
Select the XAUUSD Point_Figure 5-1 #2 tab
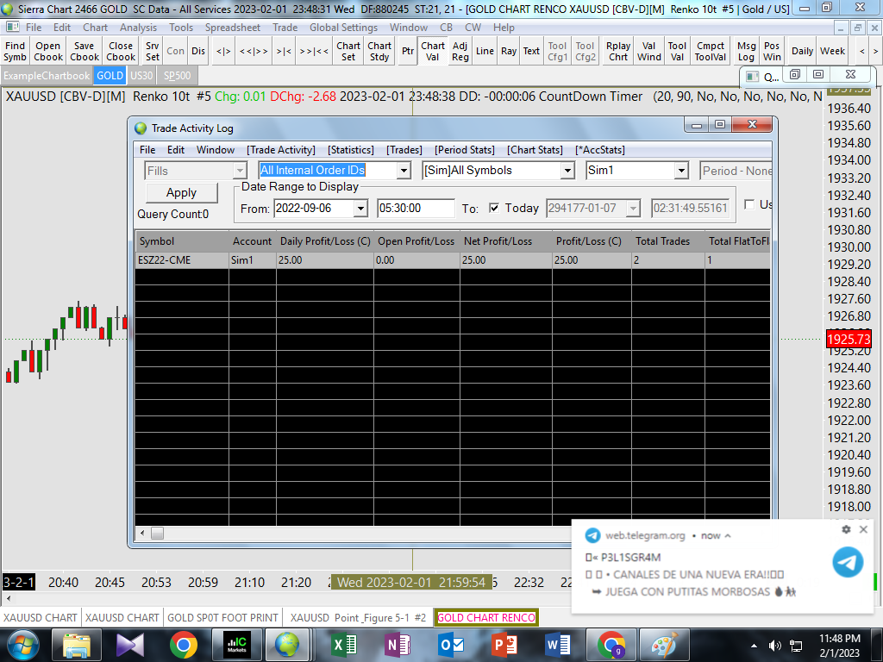(x=358, y=617)
